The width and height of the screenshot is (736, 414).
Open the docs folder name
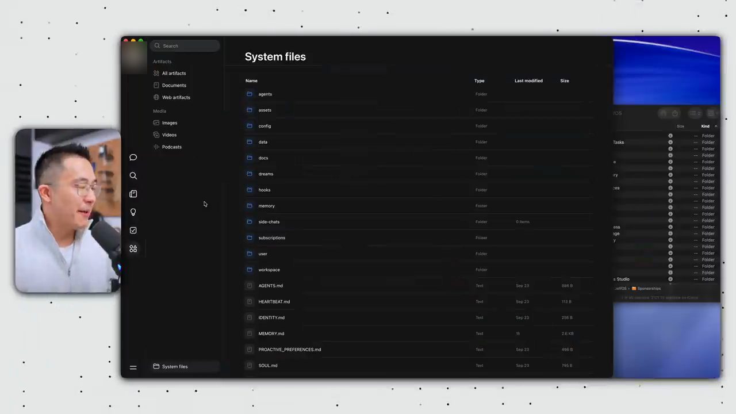(263, 158)
